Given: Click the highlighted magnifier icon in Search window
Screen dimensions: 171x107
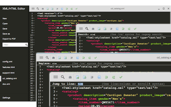Looking at the screenshot, I should [87, 29].
